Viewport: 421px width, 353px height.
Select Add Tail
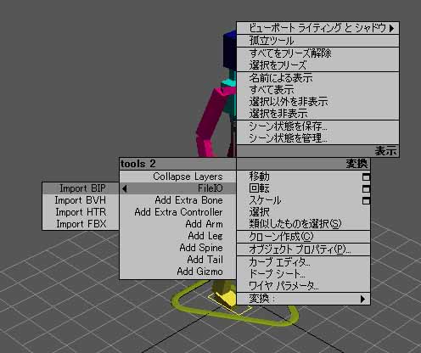click(x=177, y=260)
